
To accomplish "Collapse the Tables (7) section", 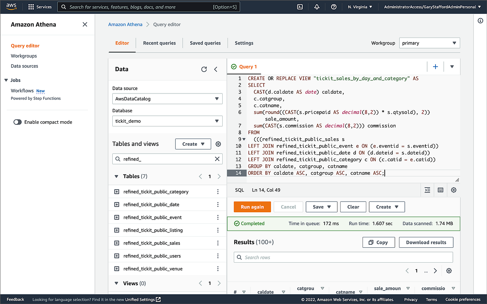I will click(x=117, y=176).
